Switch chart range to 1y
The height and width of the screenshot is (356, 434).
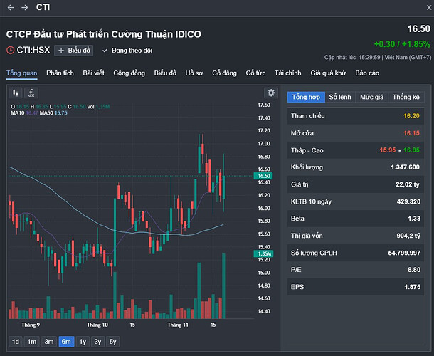point(83,342)
